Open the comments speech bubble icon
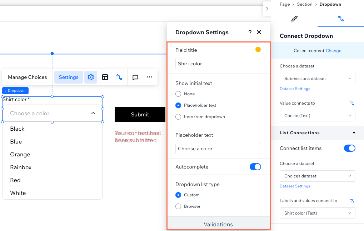Screen dimensions: 364x231 (x=135, y=77)
